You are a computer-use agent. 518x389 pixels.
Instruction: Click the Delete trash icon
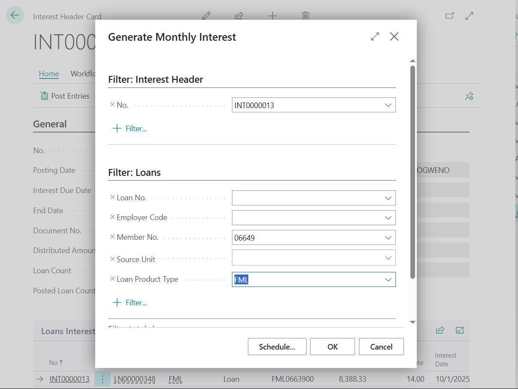(x=305, y=15)
